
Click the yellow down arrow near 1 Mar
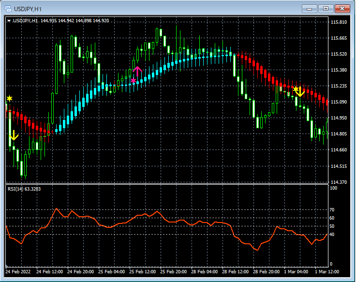pyautogui.click(x=300, y=92)
